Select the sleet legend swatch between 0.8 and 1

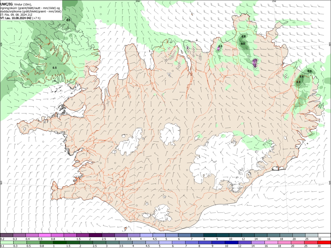point(57,235)
